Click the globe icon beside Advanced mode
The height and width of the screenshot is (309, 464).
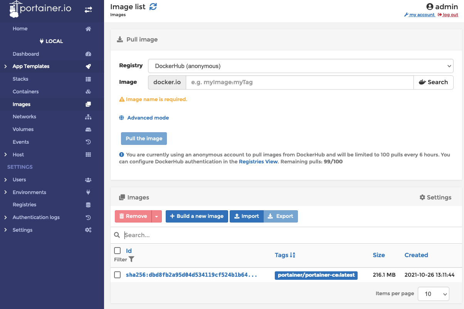[x=122, y=118]
